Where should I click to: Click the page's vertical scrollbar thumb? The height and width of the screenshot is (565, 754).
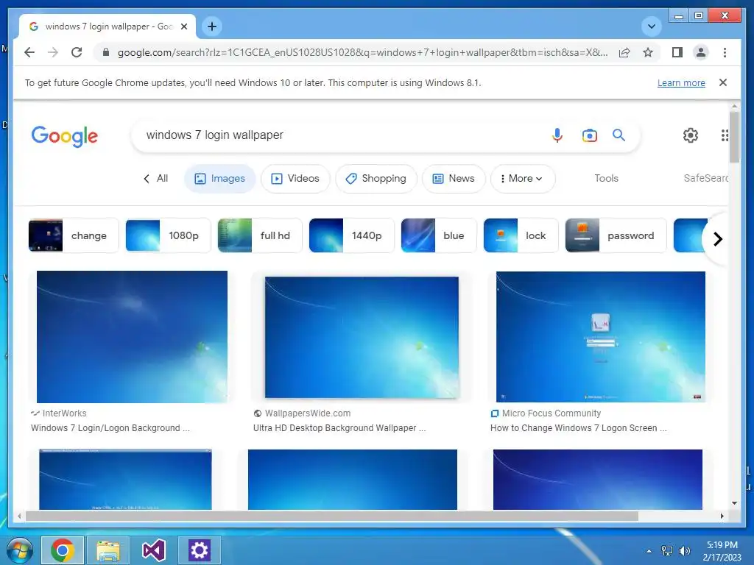[734, 137]
